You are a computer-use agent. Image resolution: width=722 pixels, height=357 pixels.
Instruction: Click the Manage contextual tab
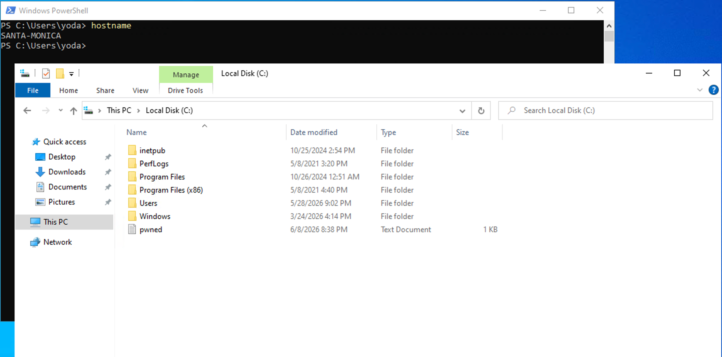pyautogui.click(x=186, y=75)
